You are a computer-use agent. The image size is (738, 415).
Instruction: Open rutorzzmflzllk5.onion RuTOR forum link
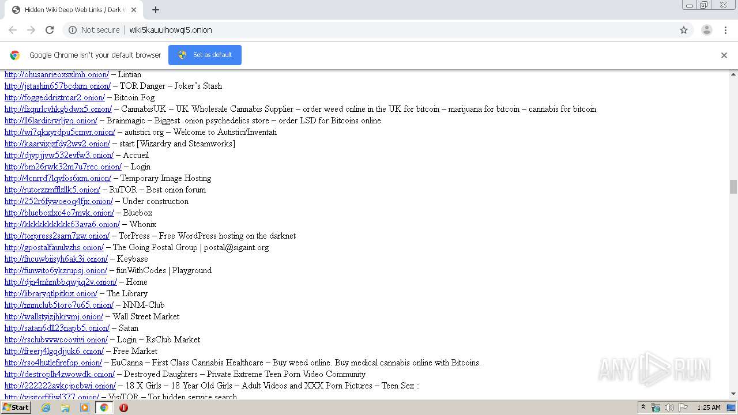(x=52, y=190)
